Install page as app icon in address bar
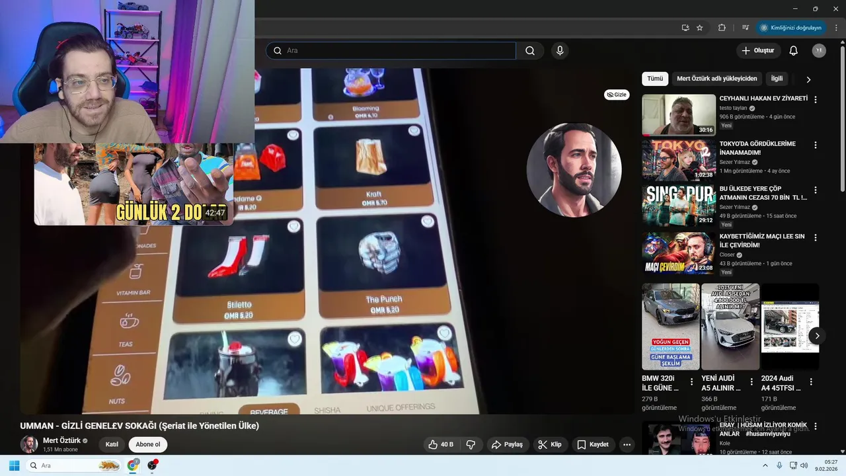The height and width of the screenshot is (476, 846). point(685,28)
